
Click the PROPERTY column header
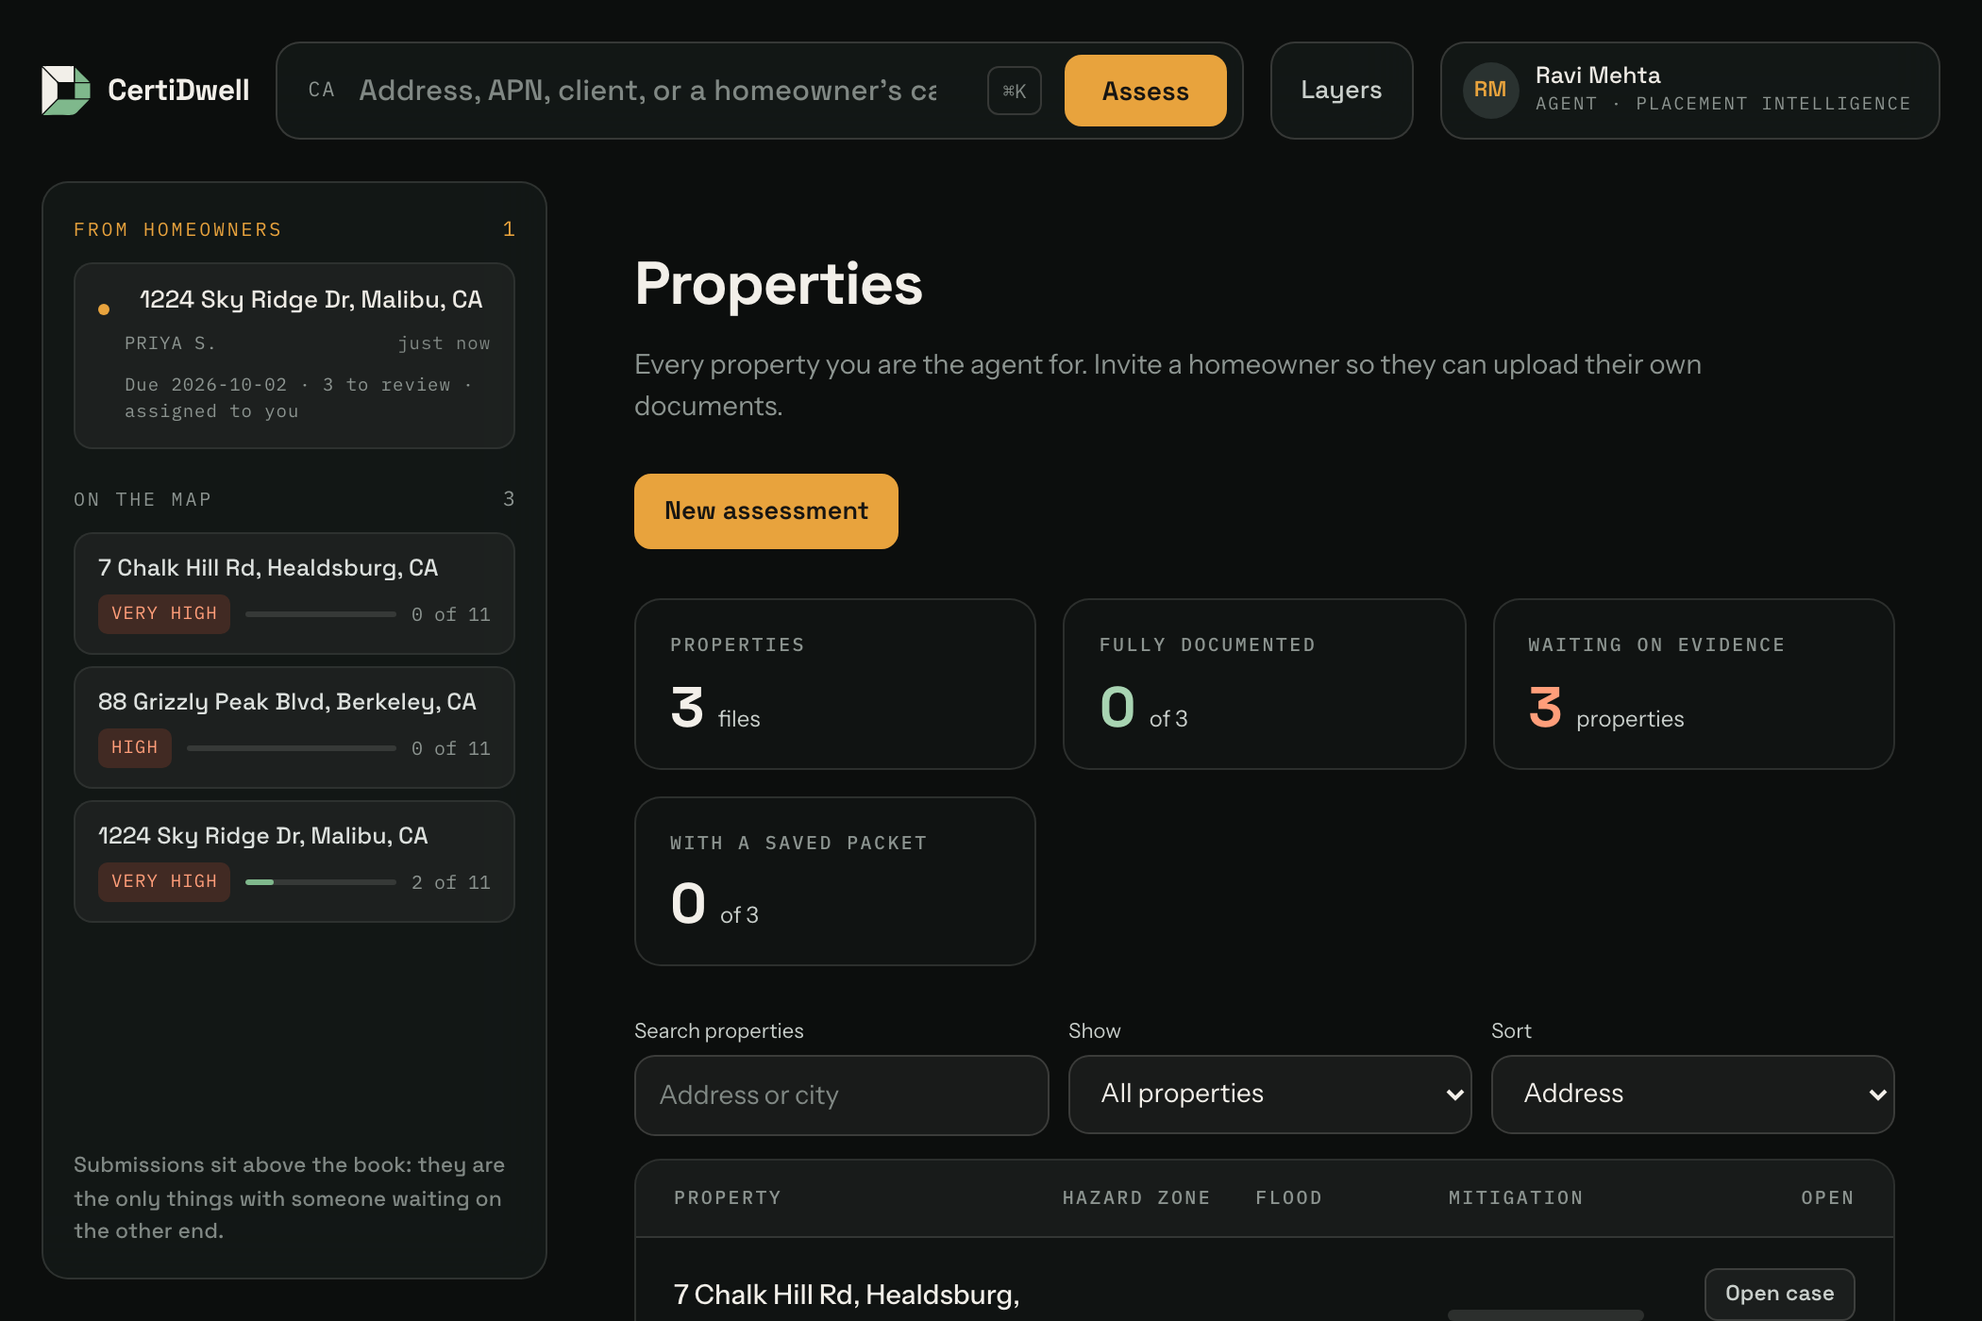[x=728, y=1198]
